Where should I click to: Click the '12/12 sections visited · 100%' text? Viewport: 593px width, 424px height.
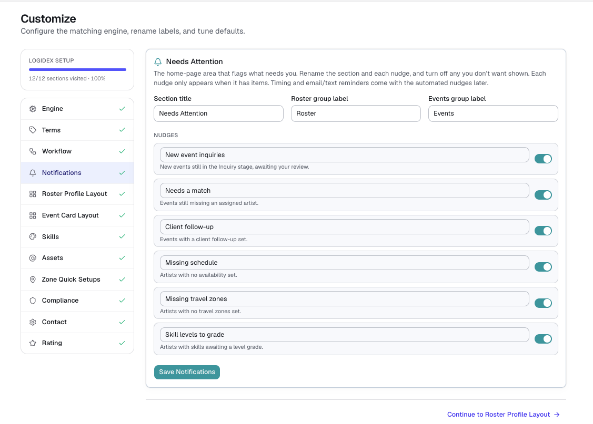[x=67, y=78]
